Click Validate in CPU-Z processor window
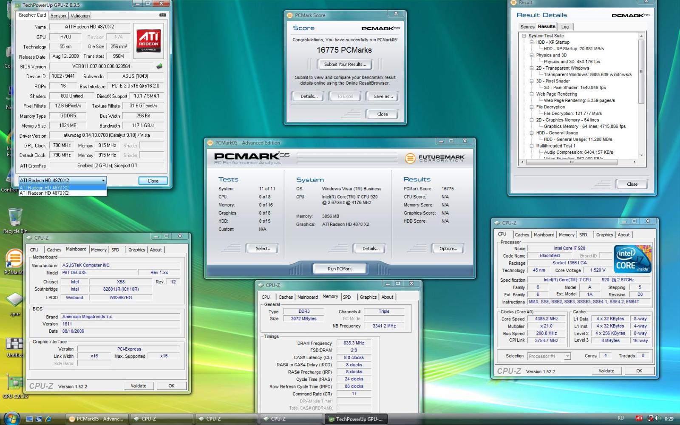 [x=606, y=371]
